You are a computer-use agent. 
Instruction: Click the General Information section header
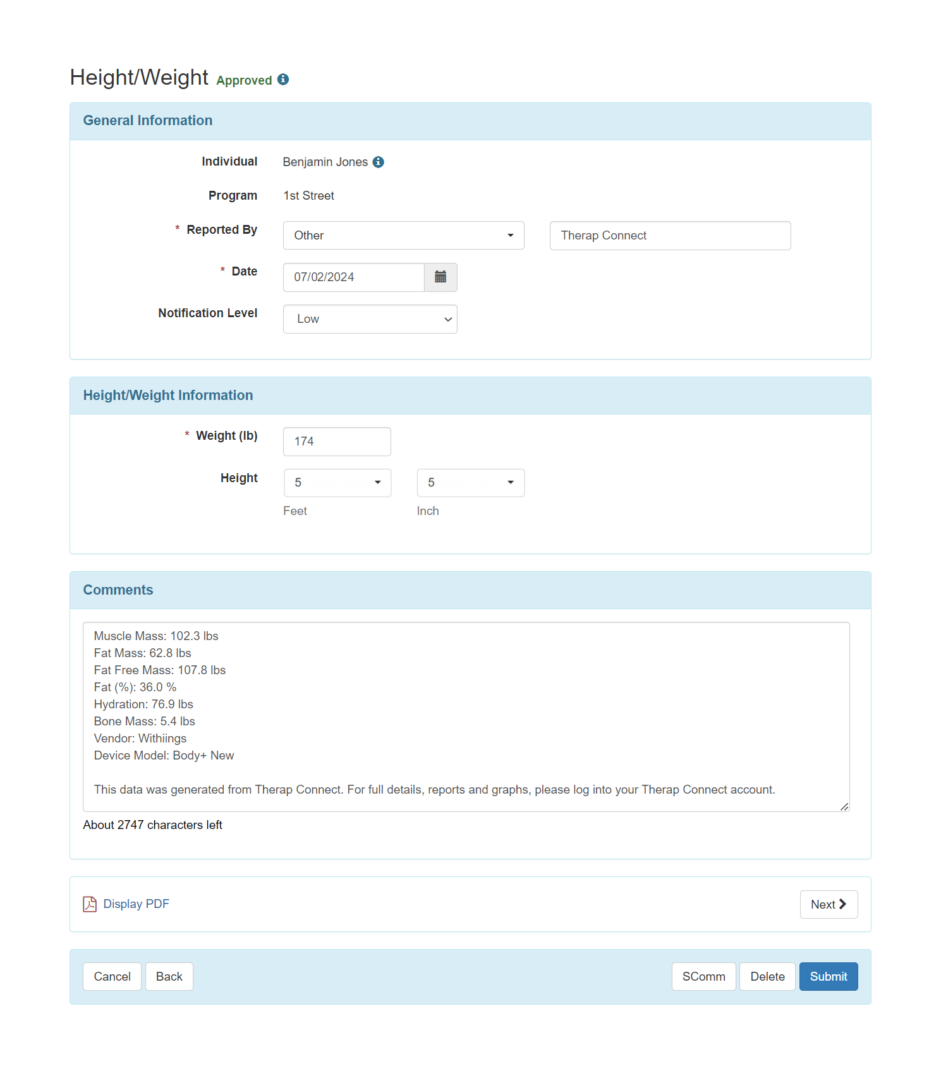[470, 121]
